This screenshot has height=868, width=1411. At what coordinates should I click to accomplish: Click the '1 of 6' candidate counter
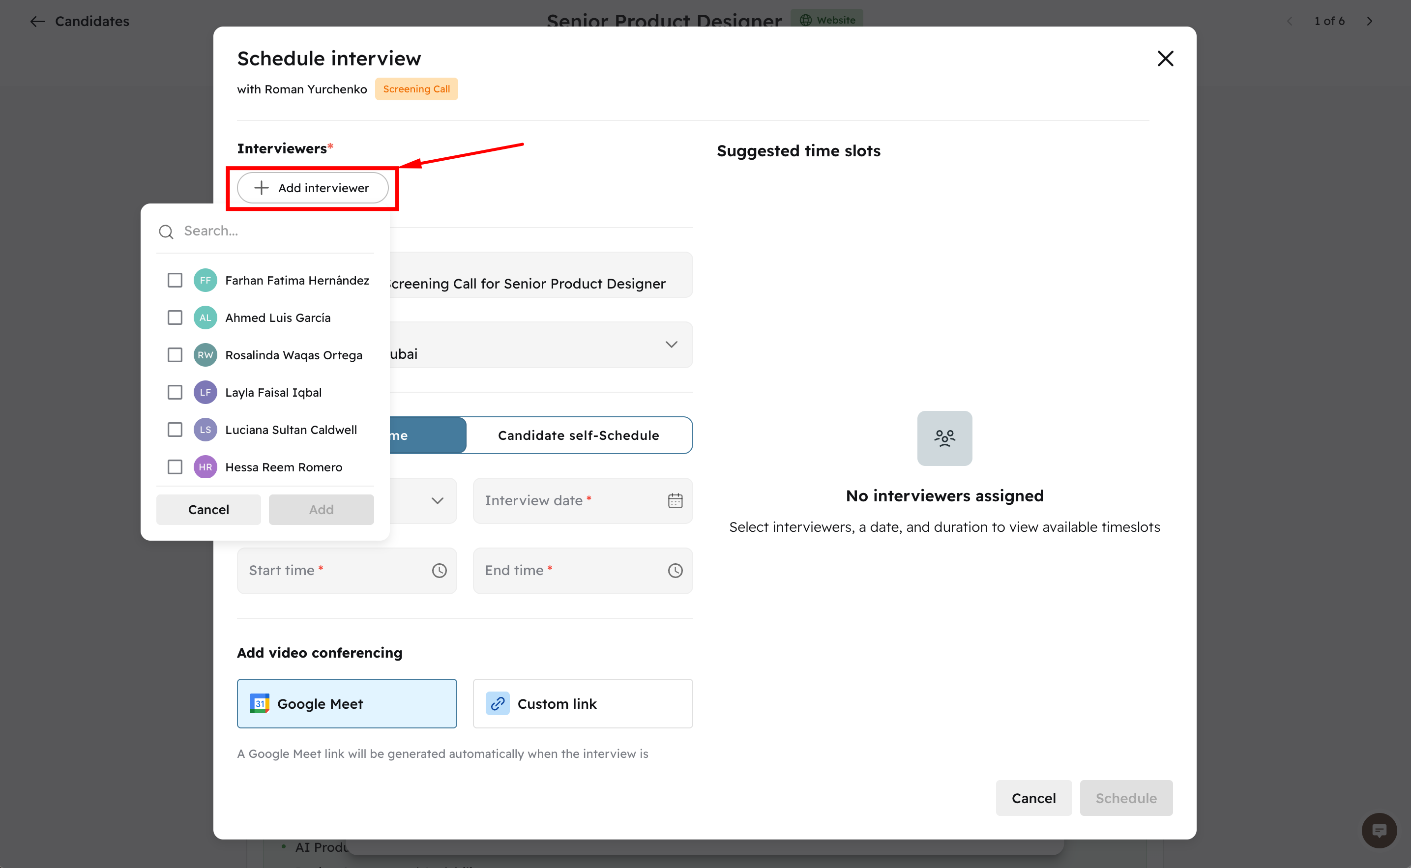tap(1329, 21)
